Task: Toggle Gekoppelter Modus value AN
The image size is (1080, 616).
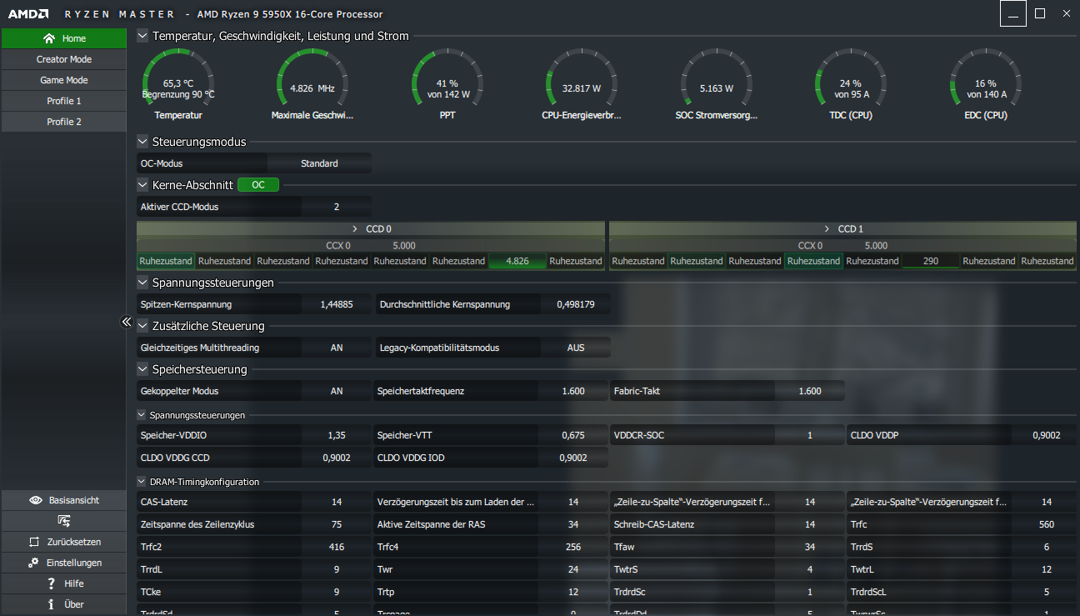Action: pyautogui.click(x=337, y=391)
